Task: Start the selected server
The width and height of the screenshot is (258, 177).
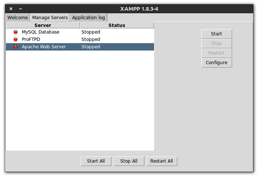Action: pos(217,34)
